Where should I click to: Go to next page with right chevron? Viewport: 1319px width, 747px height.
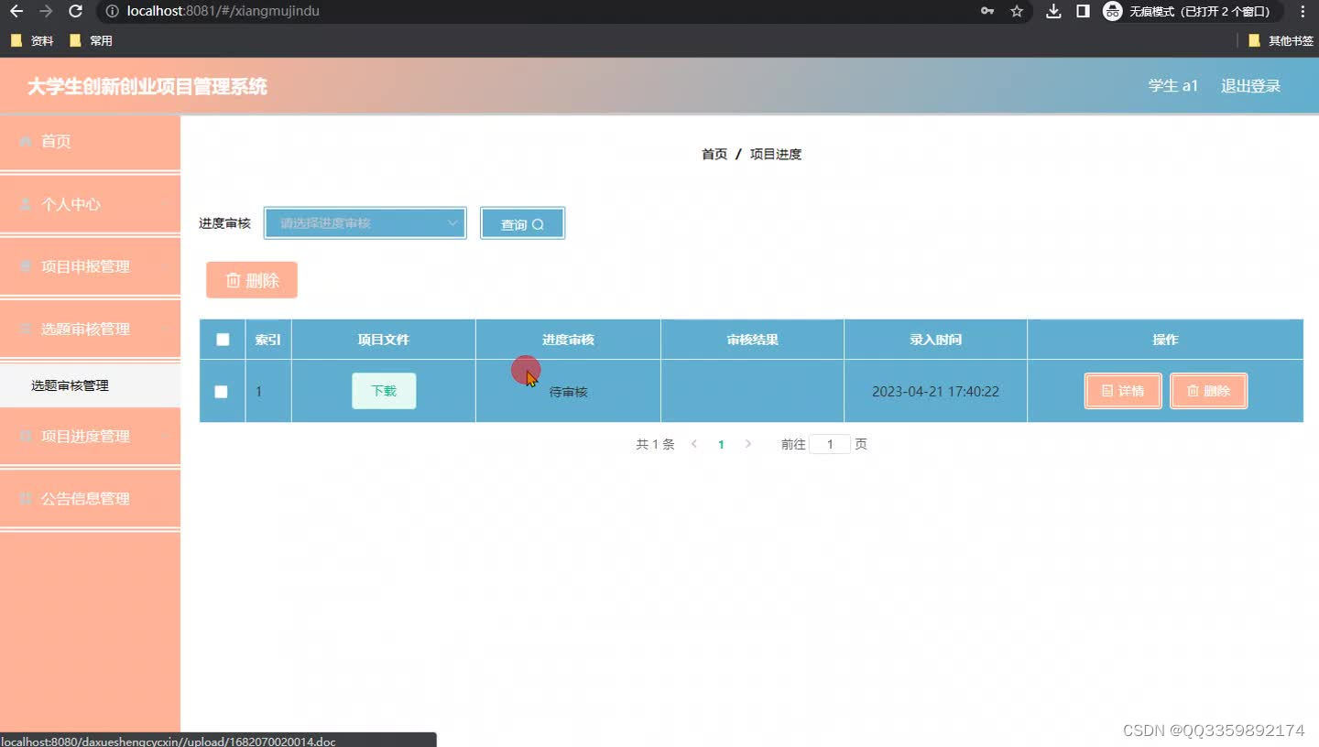pyautogui.click(x=748, y=444)
